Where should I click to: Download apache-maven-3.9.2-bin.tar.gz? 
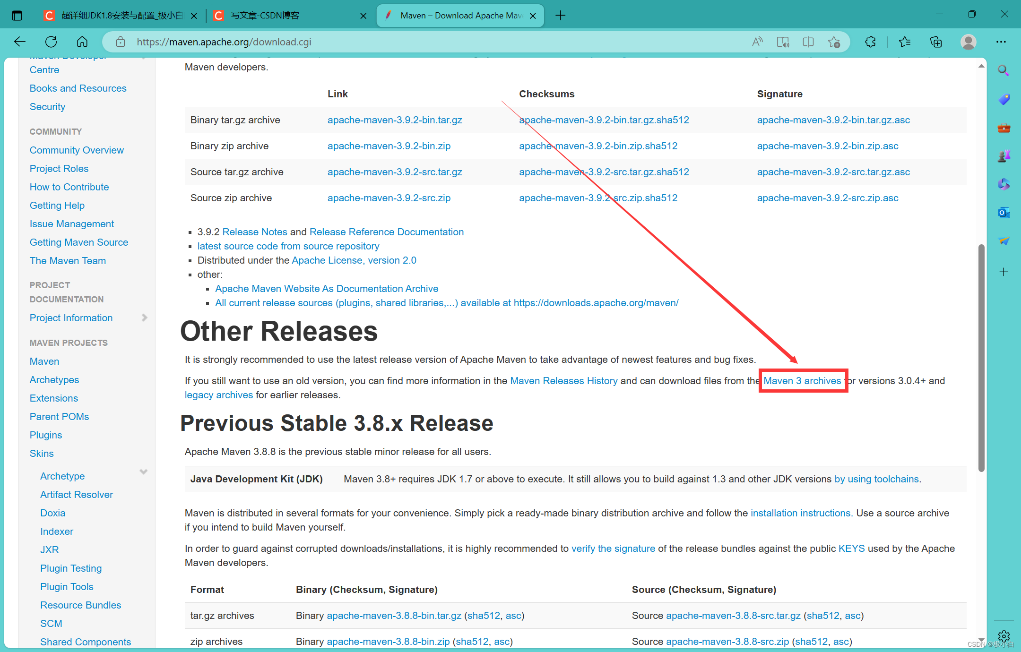point(395,120)
